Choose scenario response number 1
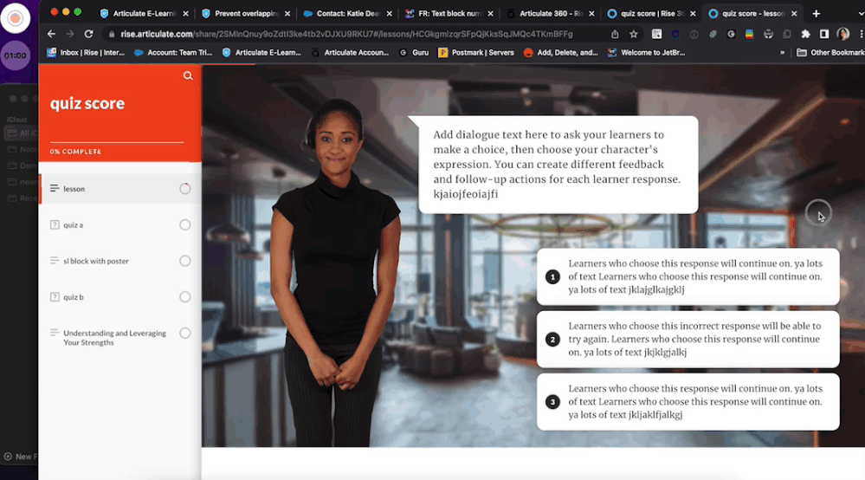 point(687,276)
